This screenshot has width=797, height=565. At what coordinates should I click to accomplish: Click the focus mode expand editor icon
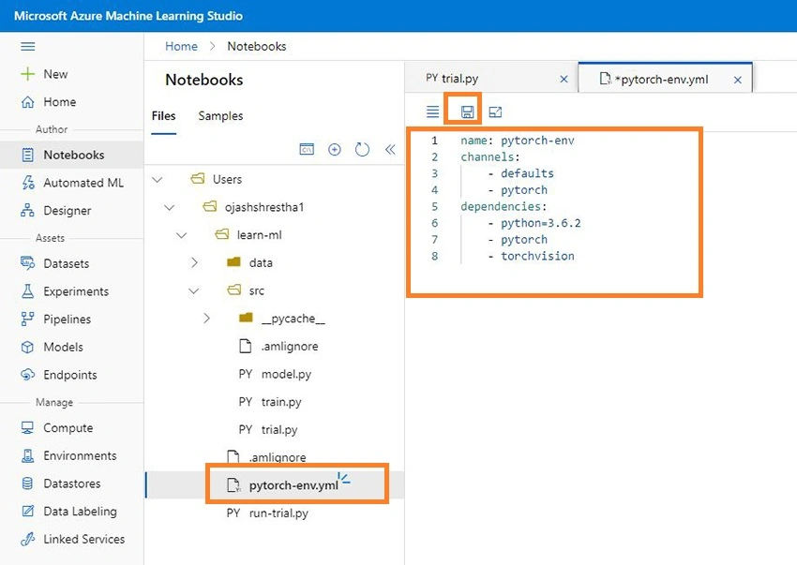[x=495, y=112]
